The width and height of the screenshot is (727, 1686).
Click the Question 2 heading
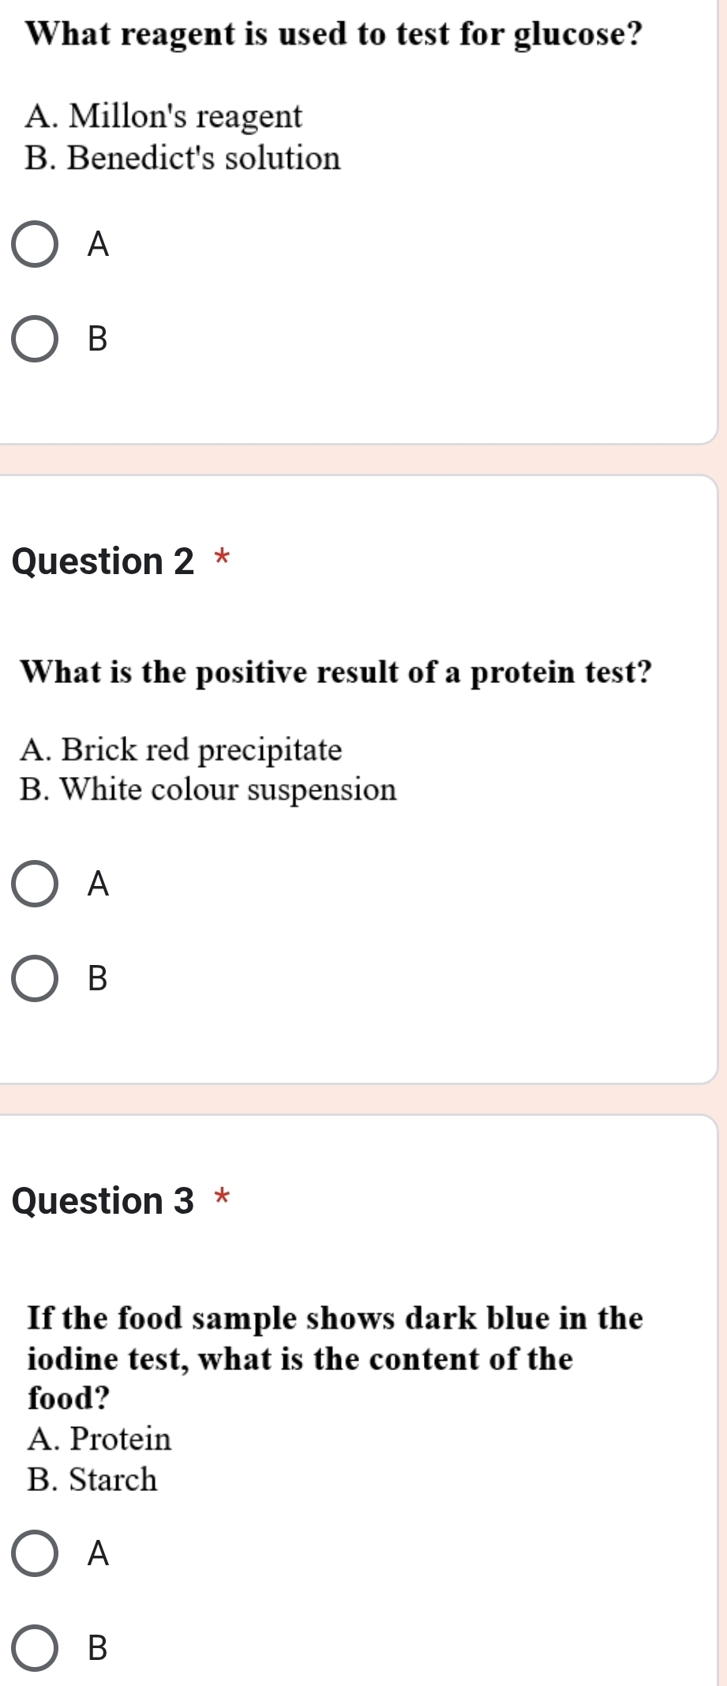tap(103, 561)
